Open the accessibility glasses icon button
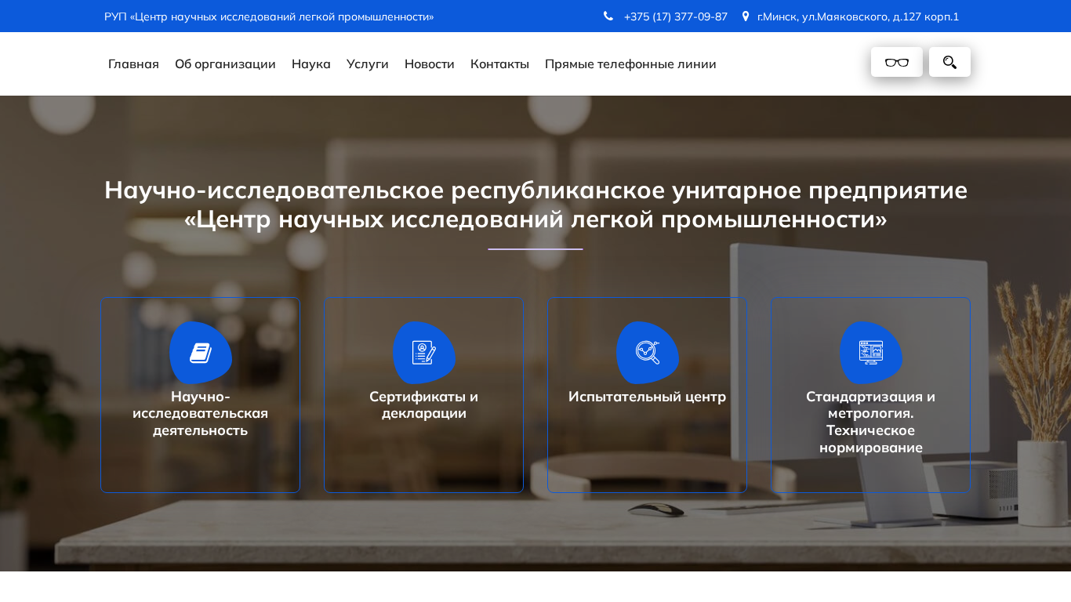The width and height of the screenshot is (1071, 602). [896, 62]
